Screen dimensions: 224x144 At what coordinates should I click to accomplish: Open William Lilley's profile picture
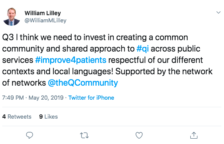(x=12, y=17)
